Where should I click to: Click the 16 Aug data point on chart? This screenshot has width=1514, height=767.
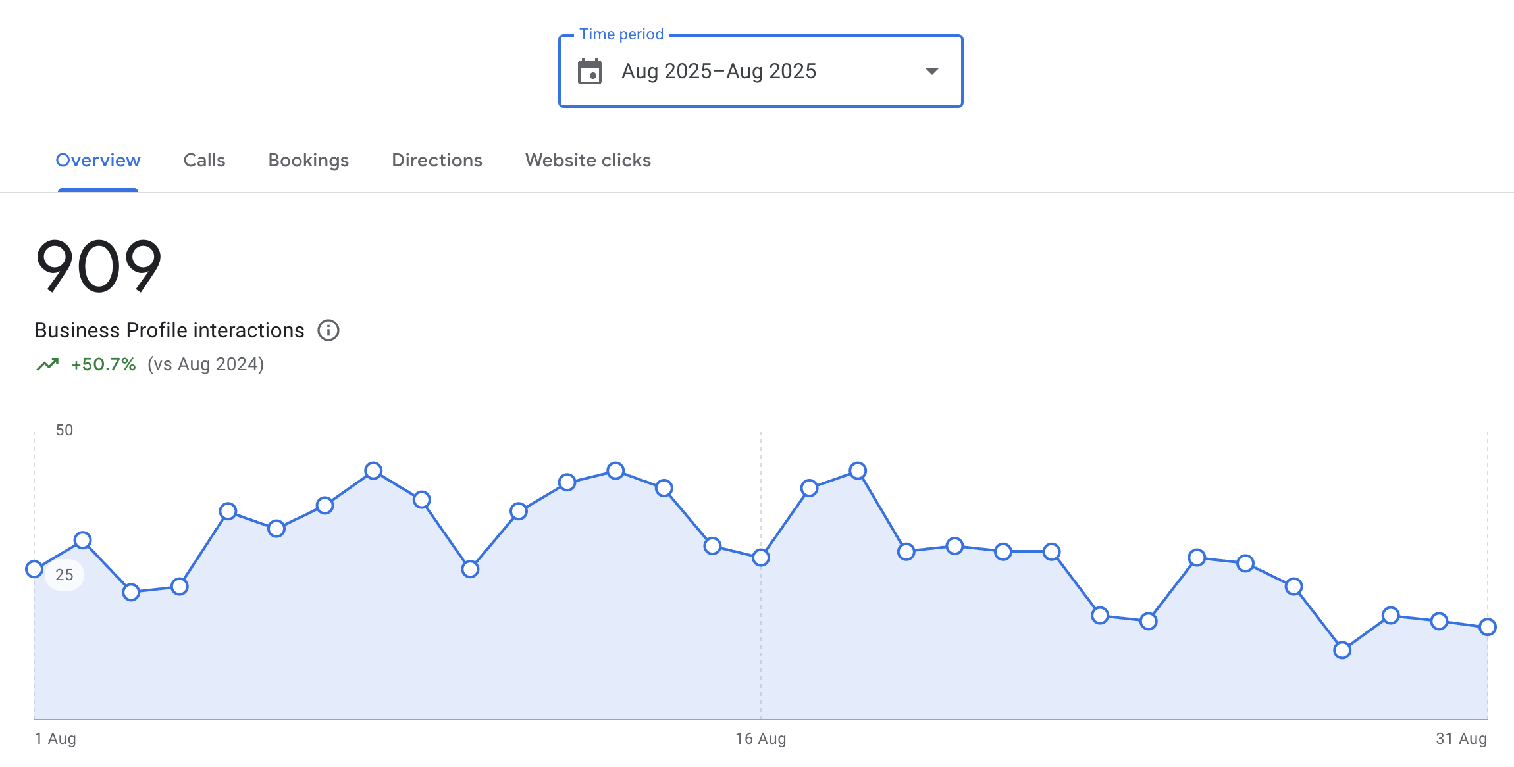click(761, 558)
